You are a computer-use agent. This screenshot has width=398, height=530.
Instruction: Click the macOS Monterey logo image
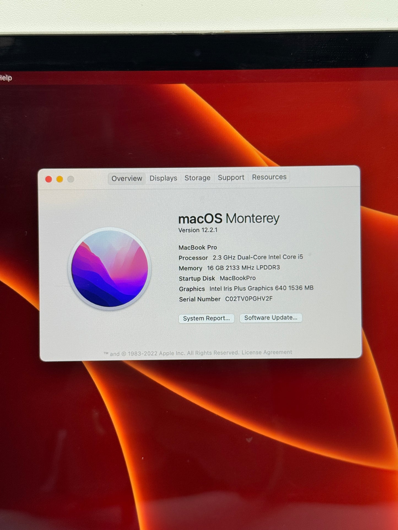(110, 269)
